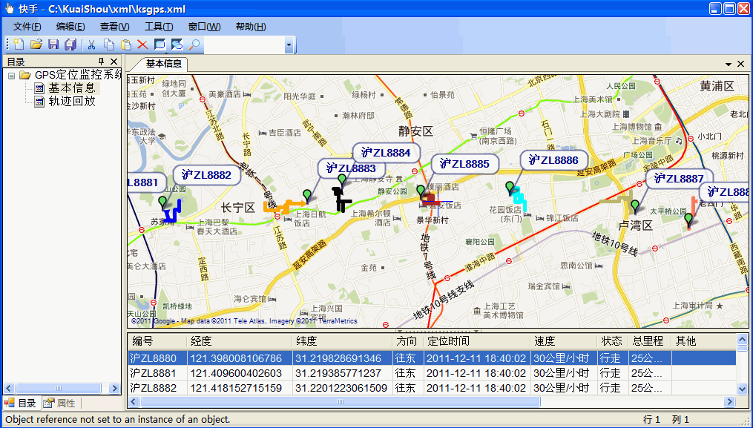Click the Paste clipboard icon
Screen dimensions: 753x428
point(126,45)
